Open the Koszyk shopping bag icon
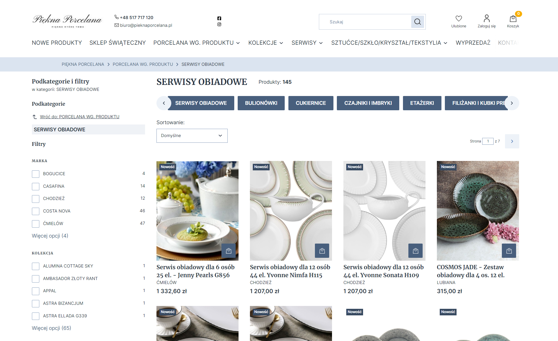This screenshot has height=341, width=558. pyautogui.click(x=513, y=19)
